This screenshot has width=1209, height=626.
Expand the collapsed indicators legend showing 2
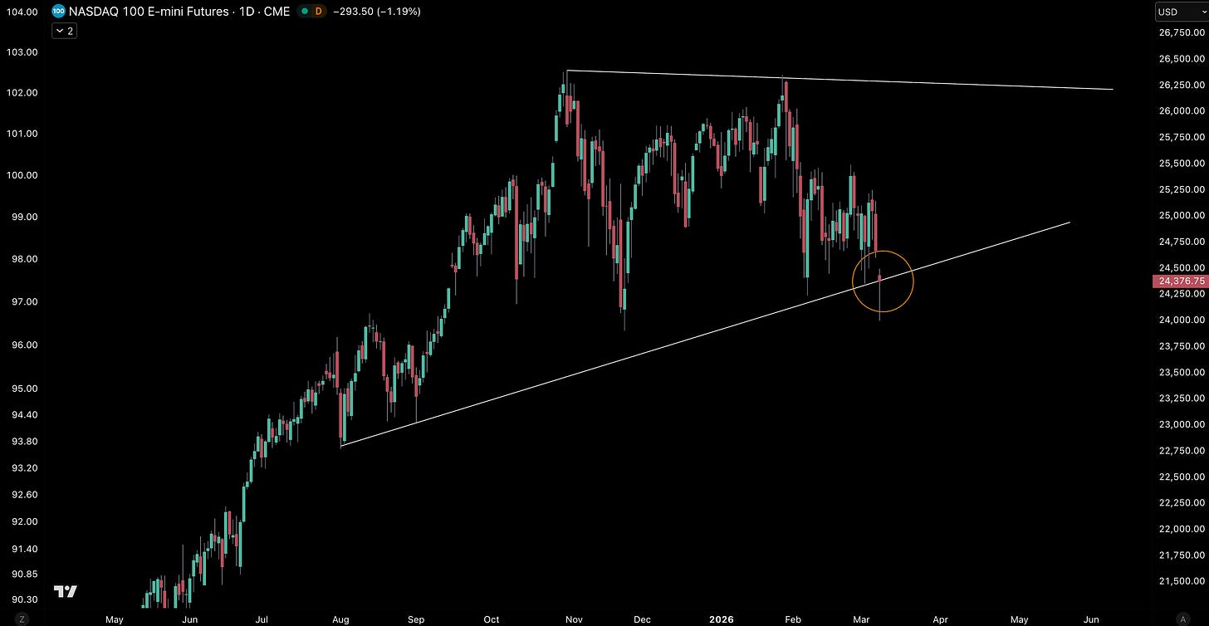64,31
